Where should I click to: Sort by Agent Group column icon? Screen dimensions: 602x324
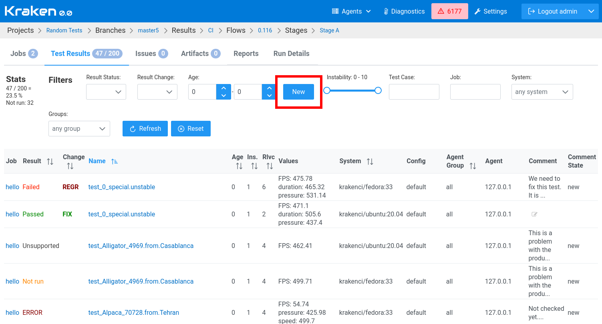(473, 166)
